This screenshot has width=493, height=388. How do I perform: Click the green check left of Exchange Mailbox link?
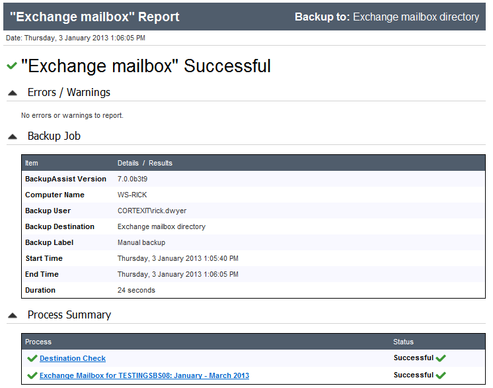click(32, 375)
